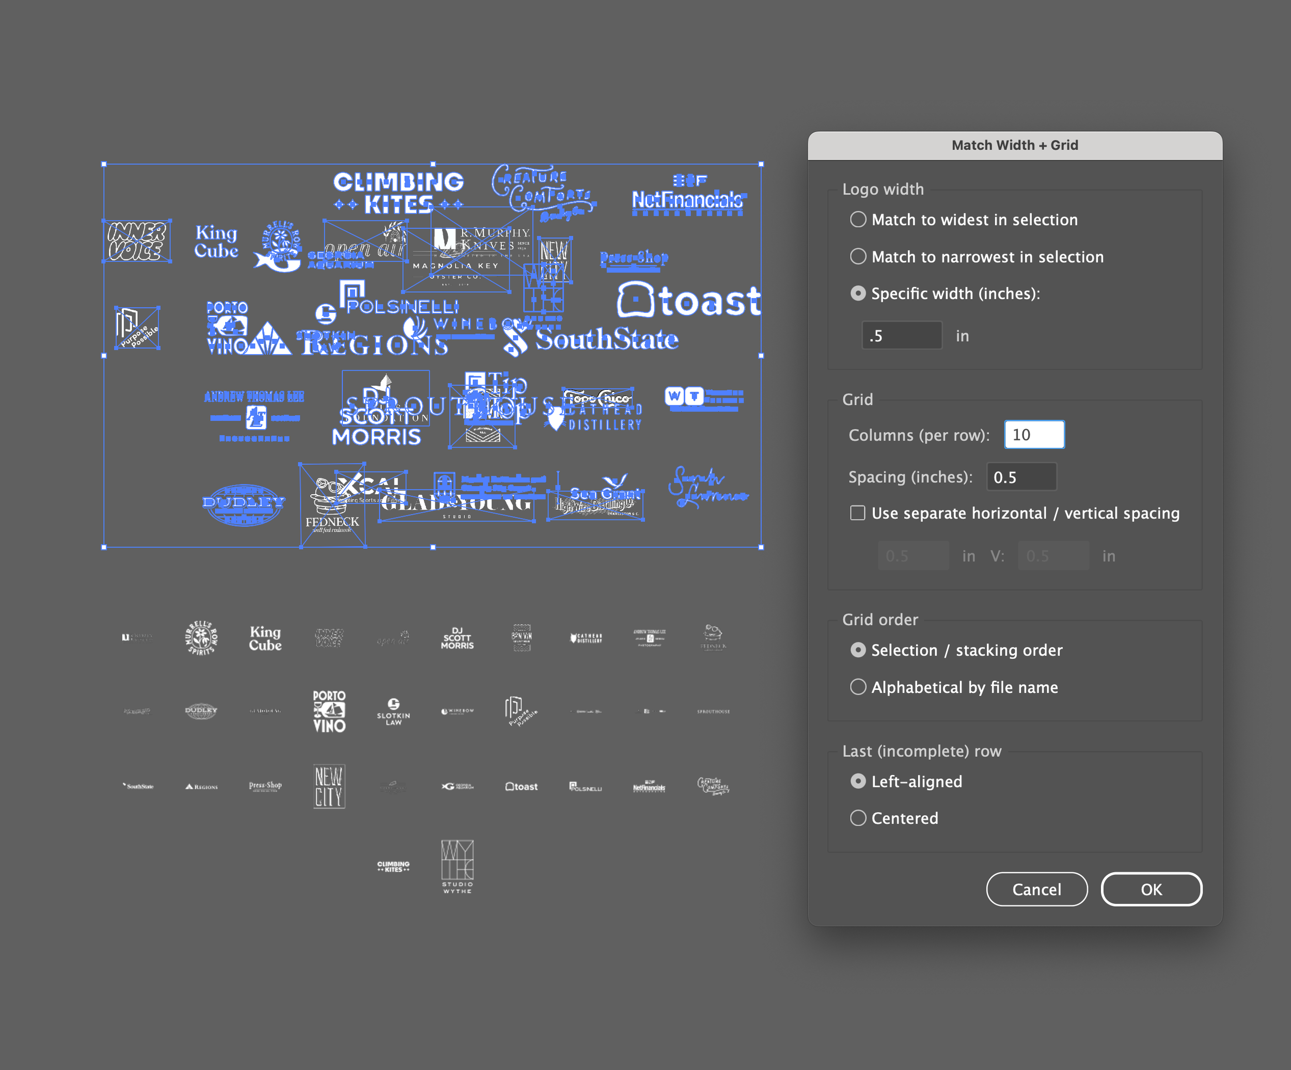Select the NetFinancials logo in small grid
Image resolution: width=1291 pixels, height=1070 pixels.
(649, 786)
